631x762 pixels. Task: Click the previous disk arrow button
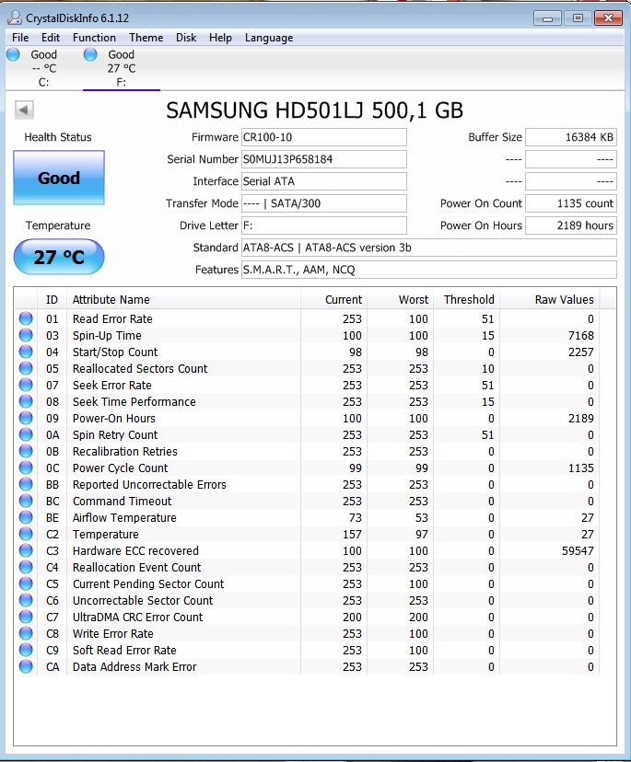[x=24, y=110]
